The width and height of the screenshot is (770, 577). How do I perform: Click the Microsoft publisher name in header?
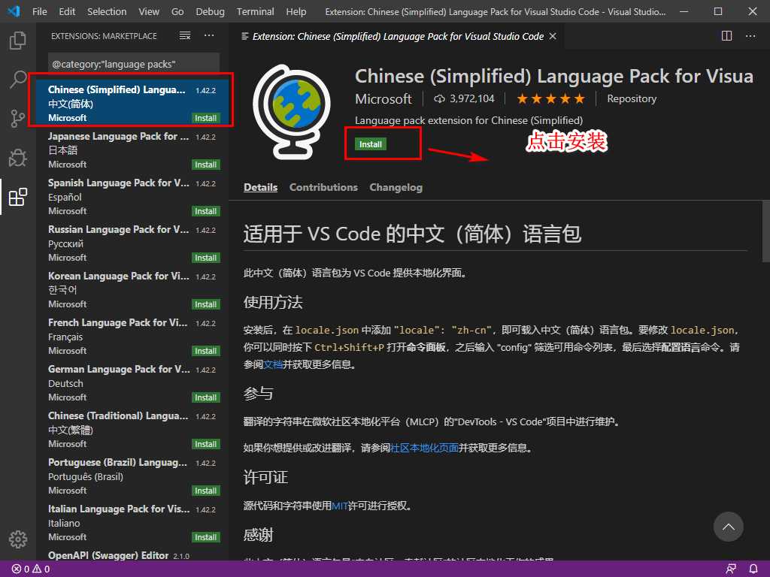[x=383, y=98]
